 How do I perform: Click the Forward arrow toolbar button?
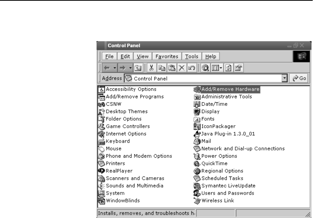[x=122, y=68]
